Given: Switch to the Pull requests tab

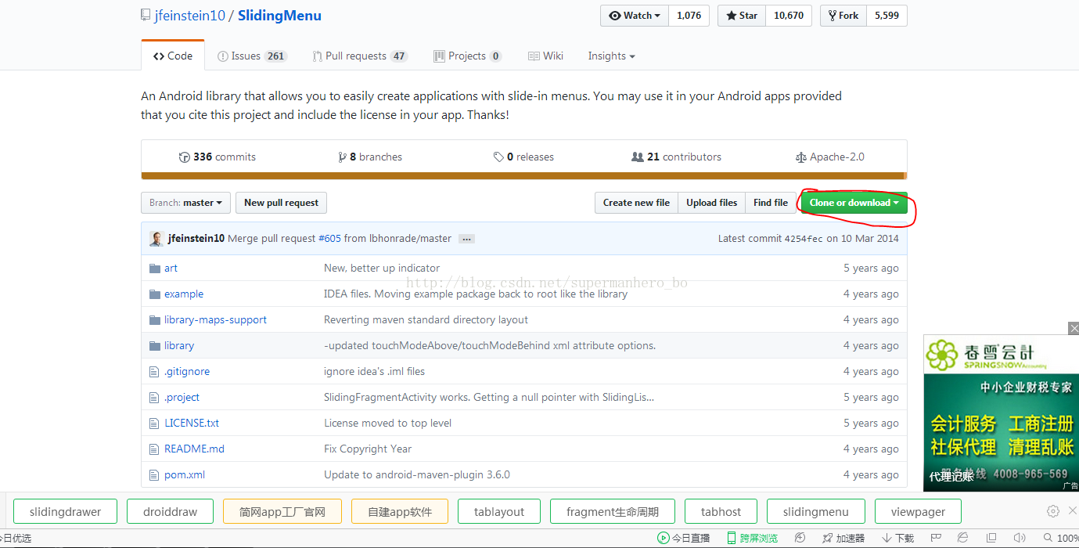Looking at the screenshot, I should [x=360, y=56].
